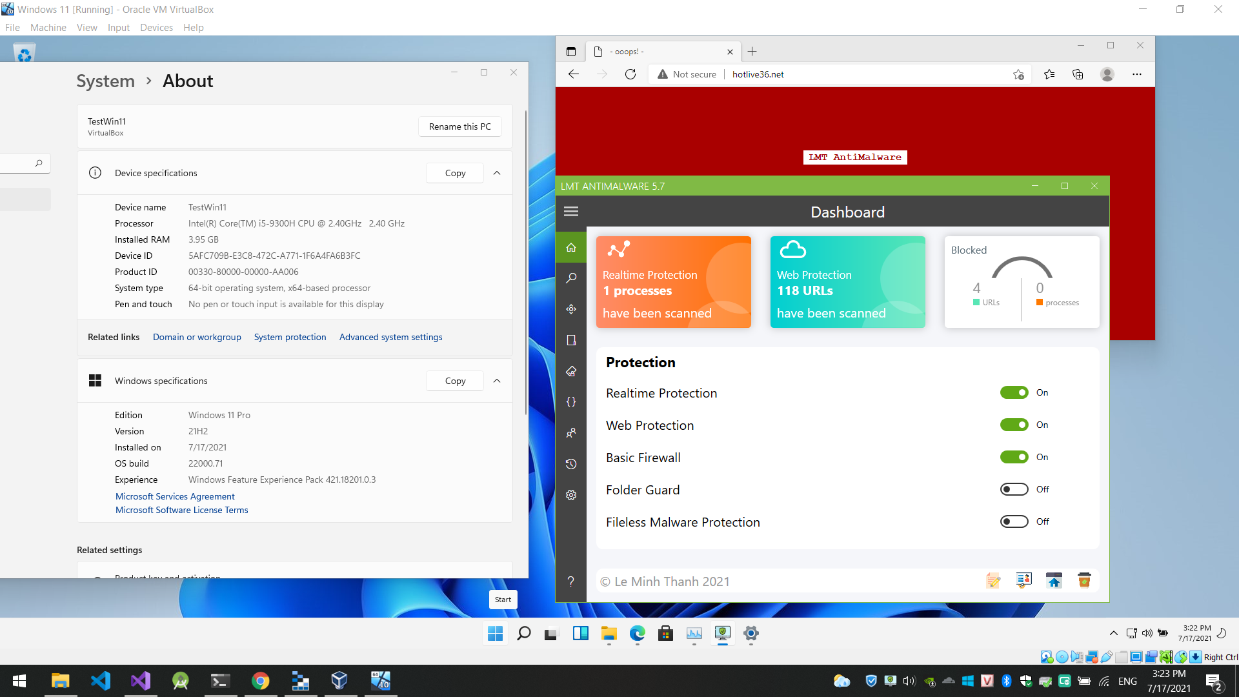Enable the Folder Guard toggle
Screen dimensions: 1239x697
coord(1014,489)
